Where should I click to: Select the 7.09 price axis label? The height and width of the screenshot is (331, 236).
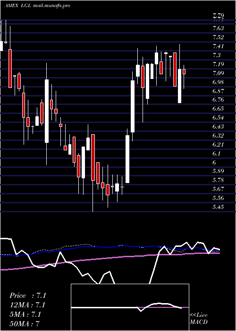tap(218, 73)
